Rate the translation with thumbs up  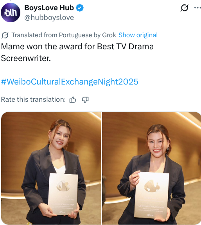point(73,99)
